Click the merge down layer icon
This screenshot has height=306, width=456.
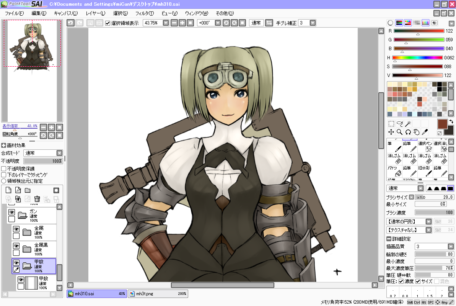(18, 199)
